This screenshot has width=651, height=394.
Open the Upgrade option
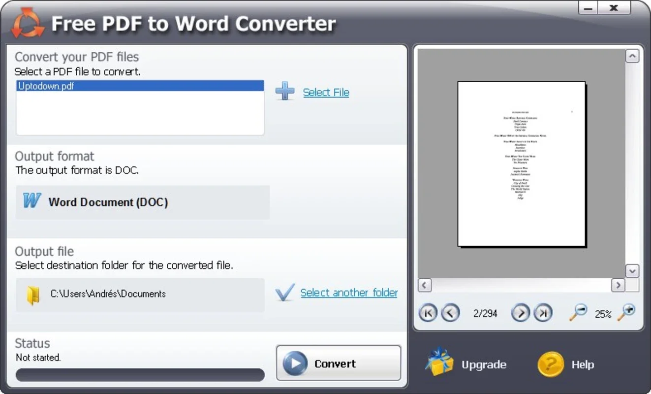(x=484, y=365)
